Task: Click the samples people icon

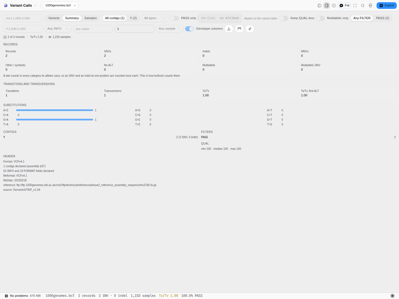Action: click(x=50, y=37)
